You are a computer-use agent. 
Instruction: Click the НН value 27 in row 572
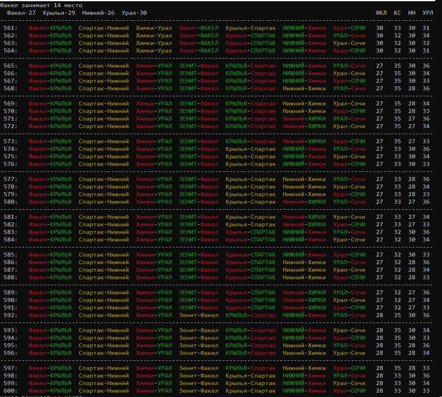(411, 126)
